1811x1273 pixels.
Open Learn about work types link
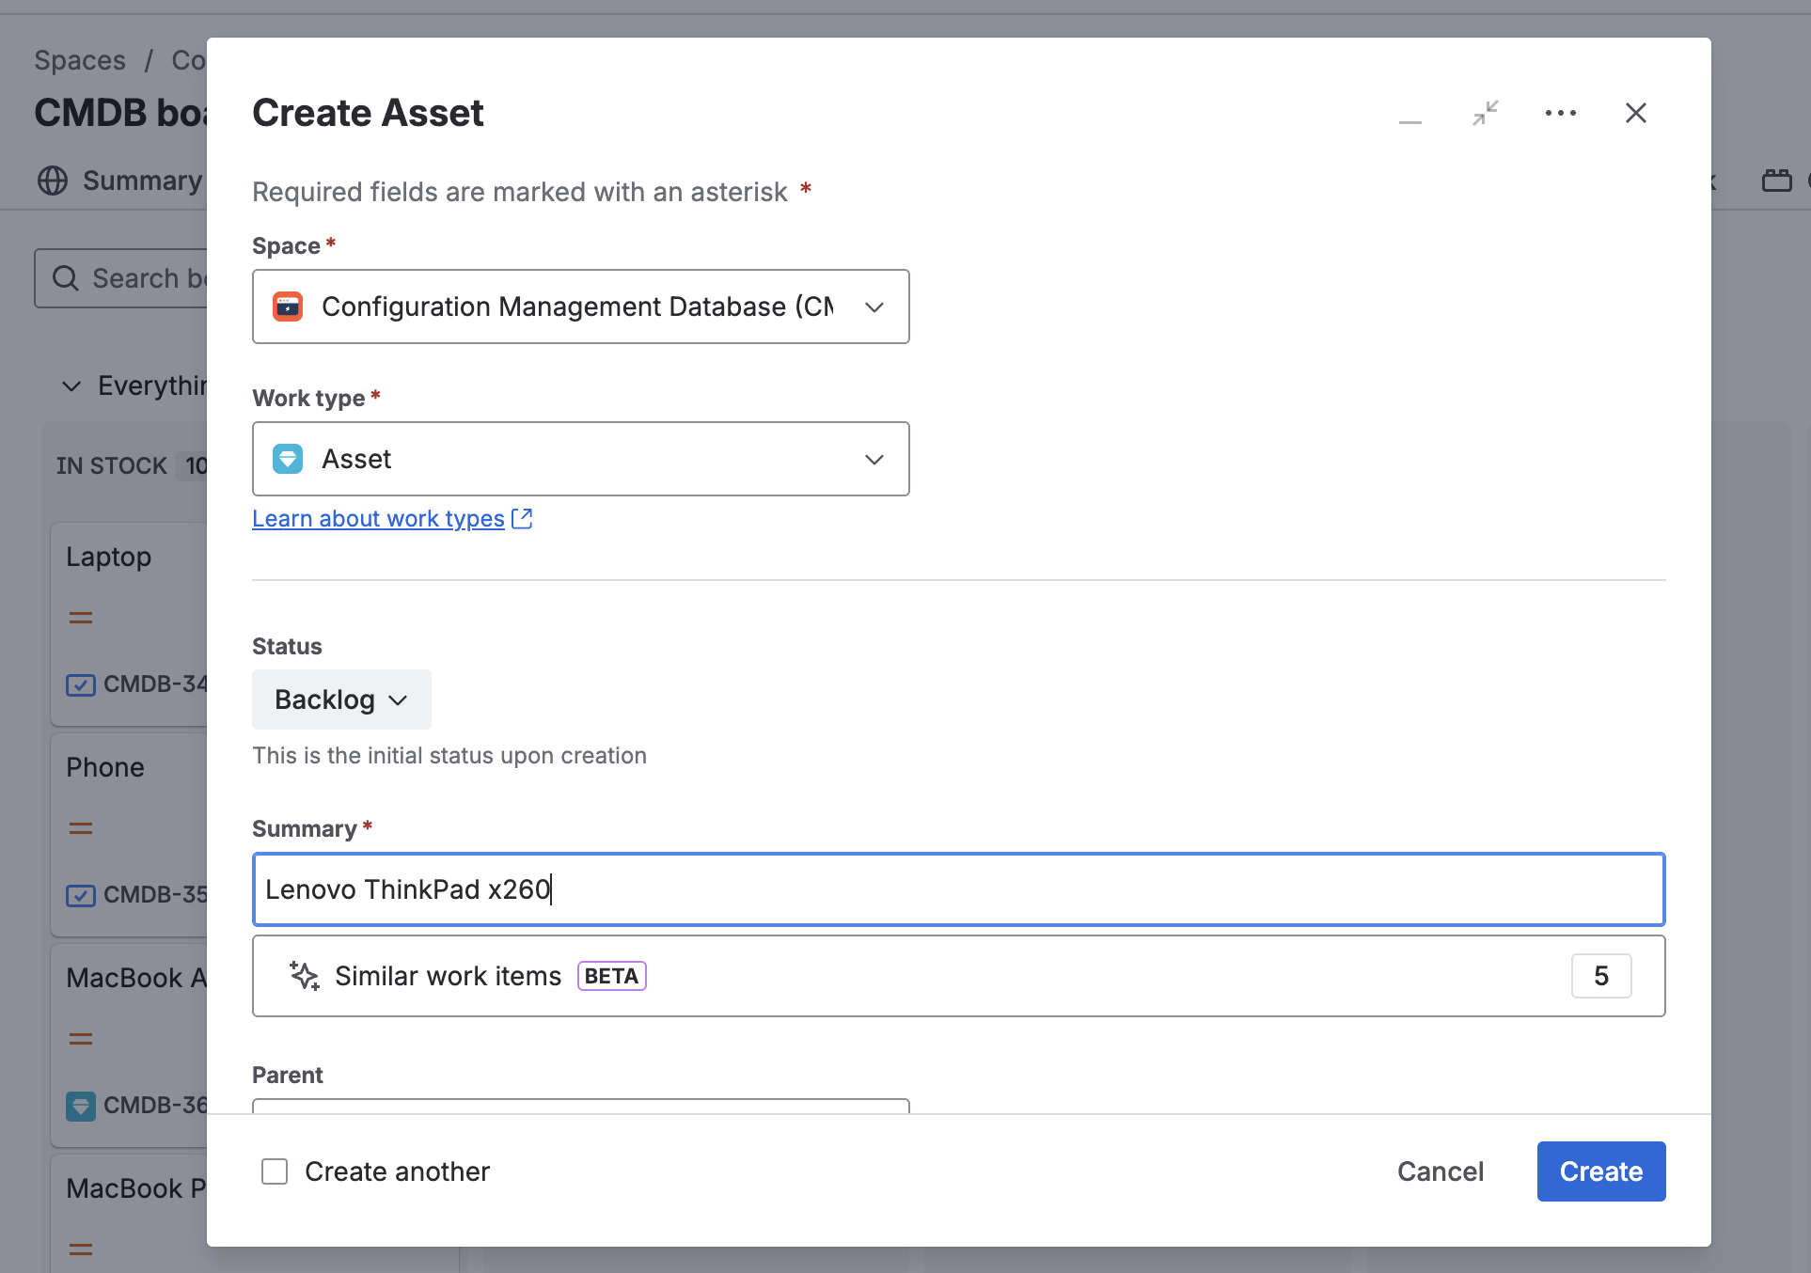click(379, 518)
